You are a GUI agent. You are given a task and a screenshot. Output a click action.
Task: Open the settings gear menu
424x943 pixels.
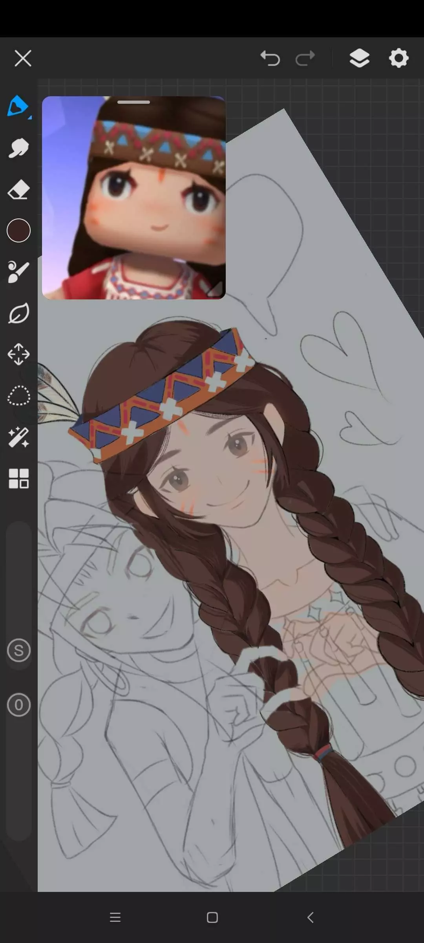(x=398, y=59)
